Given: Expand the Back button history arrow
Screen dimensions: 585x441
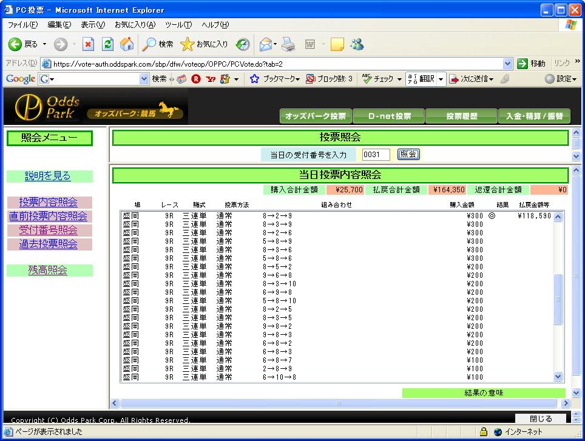Looking at the screenshot, I should click(44, 44).
